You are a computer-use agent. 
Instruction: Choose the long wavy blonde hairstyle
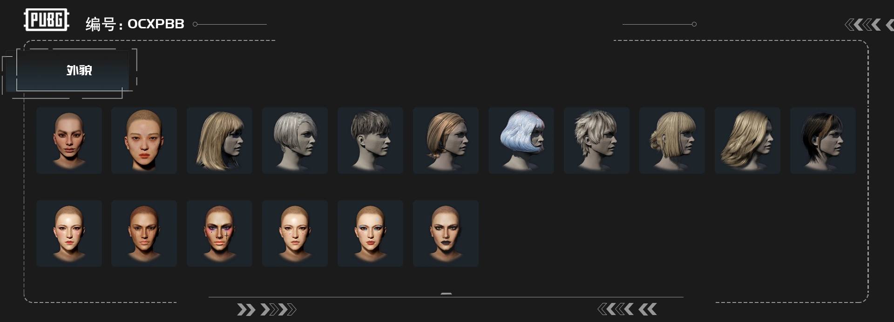(747, 140)
